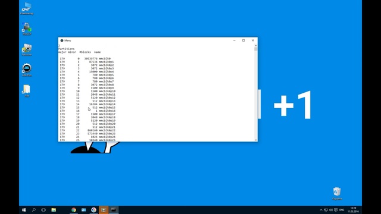
Task: Open File Explorer from the taskbar
Action: click(x=54, y=210)
